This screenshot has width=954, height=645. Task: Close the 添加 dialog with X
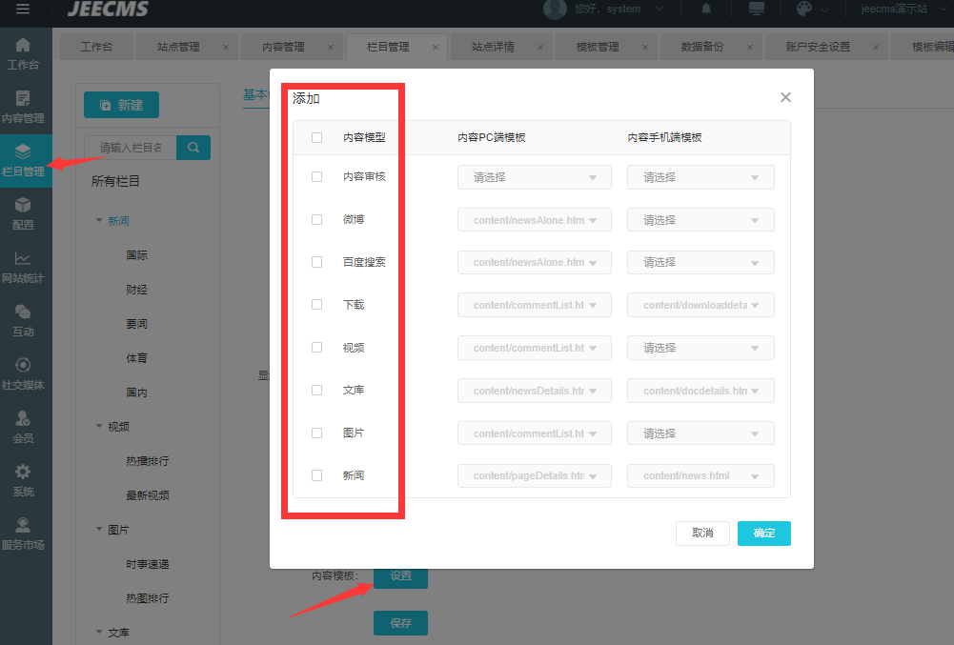point(785,97)
